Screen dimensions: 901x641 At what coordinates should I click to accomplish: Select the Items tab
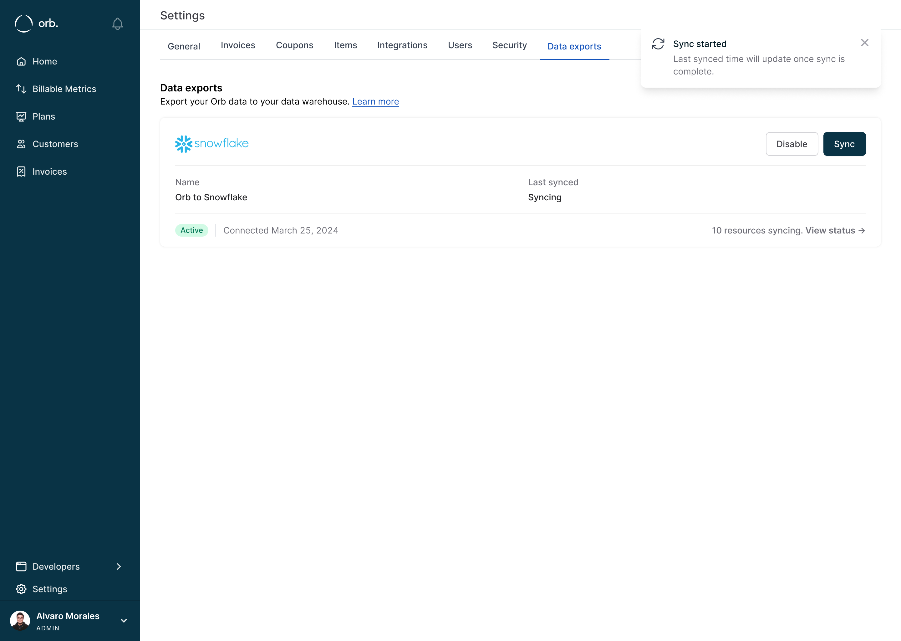coord(345,45)
